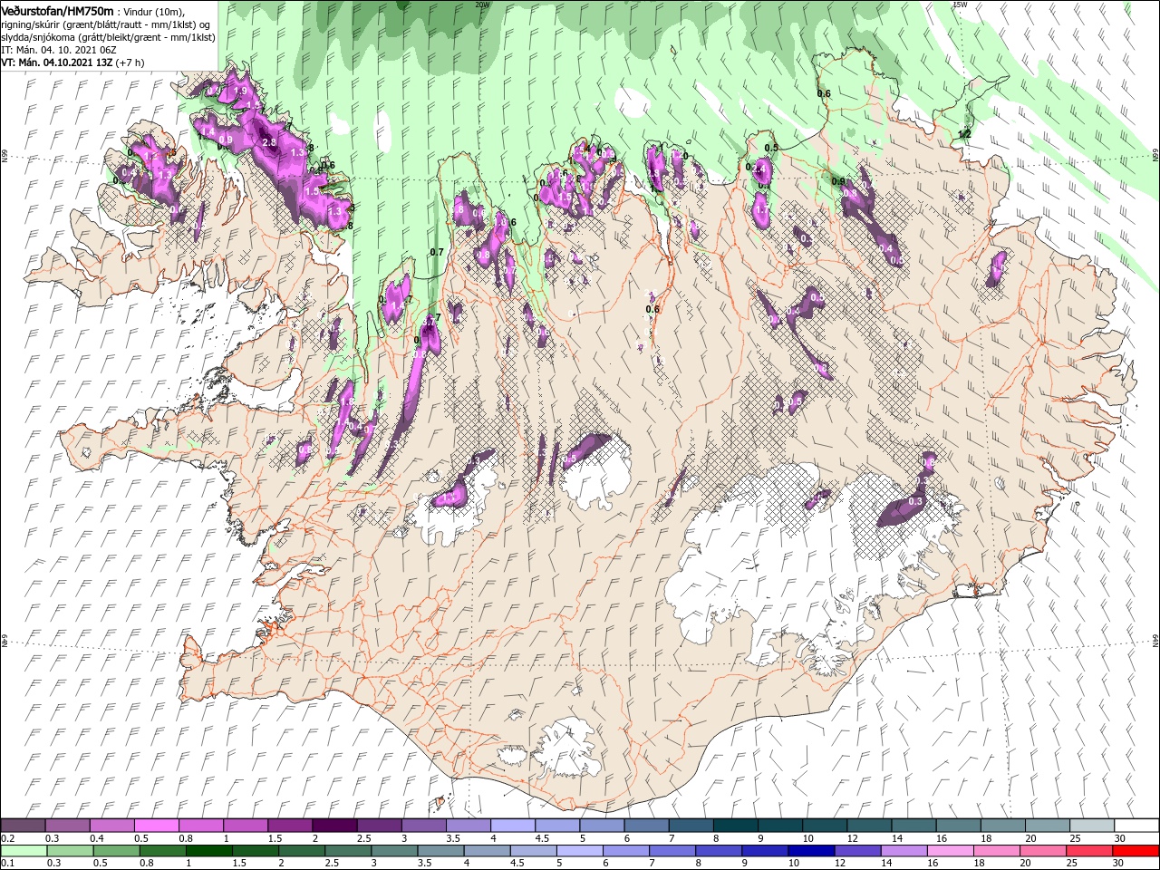Select the bottom-row rain swatch starting at 7
The width and height of the screenshot is (1160, 870).
672,851
